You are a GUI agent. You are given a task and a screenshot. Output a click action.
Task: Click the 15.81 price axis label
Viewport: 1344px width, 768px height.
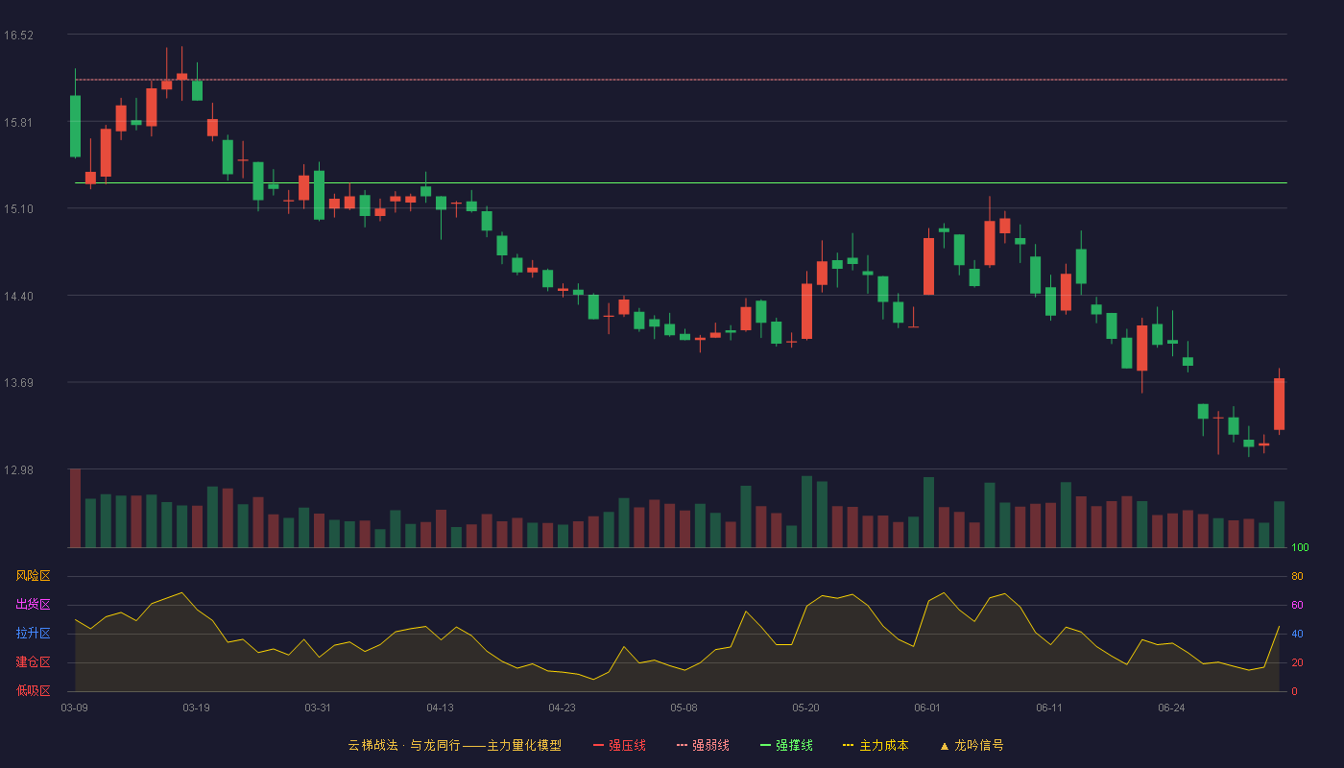tap(18, 122)
